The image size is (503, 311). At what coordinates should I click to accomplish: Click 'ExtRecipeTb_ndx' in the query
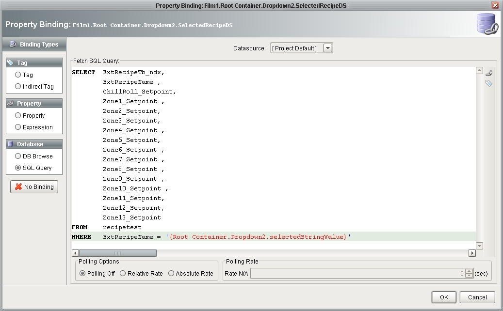131,72
